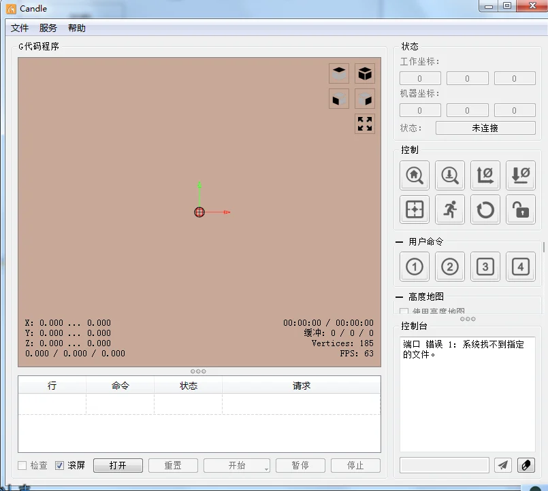
Task: Open the 服务 menu
Action: click(48, 28)
